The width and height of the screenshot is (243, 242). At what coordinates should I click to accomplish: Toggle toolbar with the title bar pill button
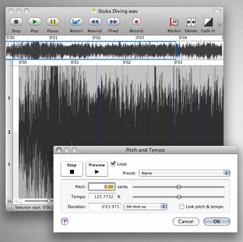pos(216,11)
